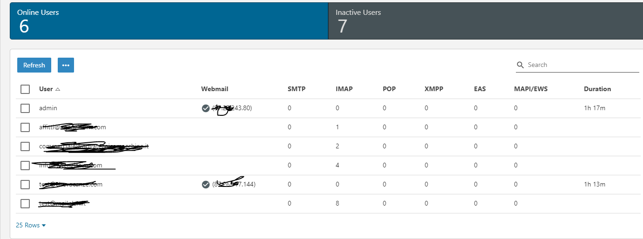The width and height of the screenshot is (643, 239).
Task: Click the search magnifier icon
Action: [x=521, y=65]
